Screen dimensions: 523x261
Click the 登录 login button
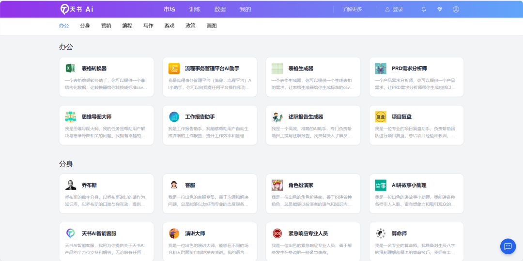pos(394,9)
